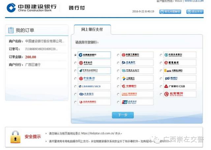Select the radio button for 华夏银行
Screen dimensions: 211x150
pos(118,86)
